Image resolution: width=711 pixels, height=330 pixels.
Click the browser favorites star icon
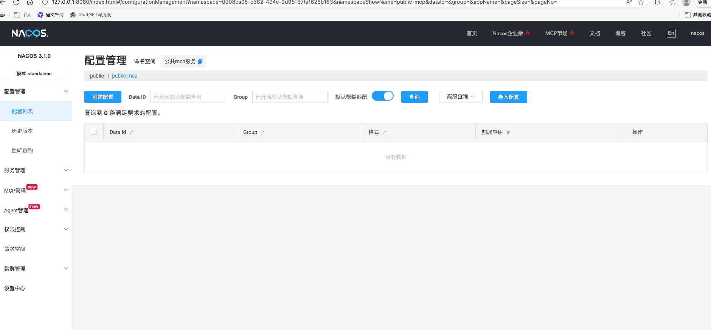pyautogui.click(x=641, y=3)
